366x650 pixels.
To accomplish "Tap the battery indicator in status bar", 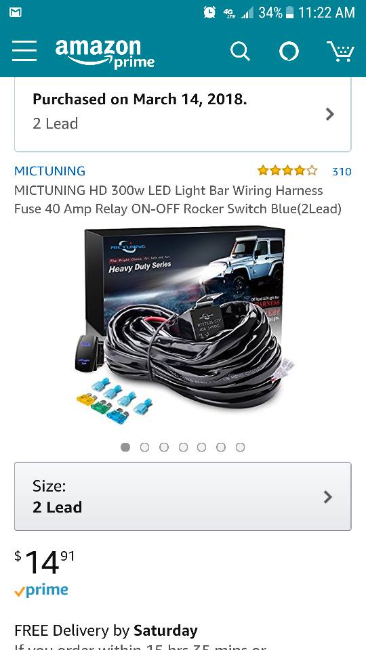I will (x=289, y=12).
